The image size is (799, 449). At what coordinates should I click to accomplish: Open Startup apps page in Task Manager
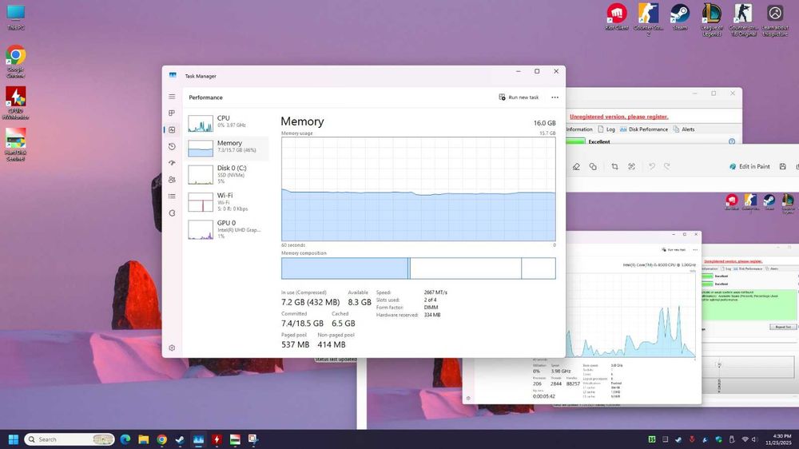pyautogui.click(x=172, y=163)
